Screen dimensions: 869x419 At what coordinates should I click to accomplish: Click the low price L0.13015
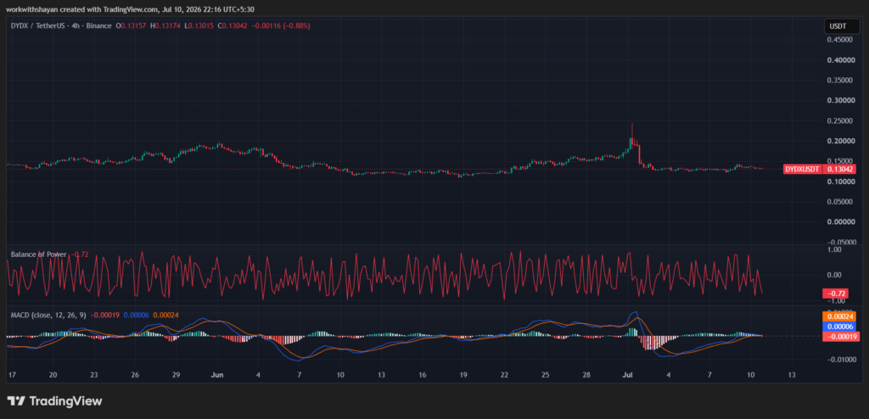pos(199,25)
